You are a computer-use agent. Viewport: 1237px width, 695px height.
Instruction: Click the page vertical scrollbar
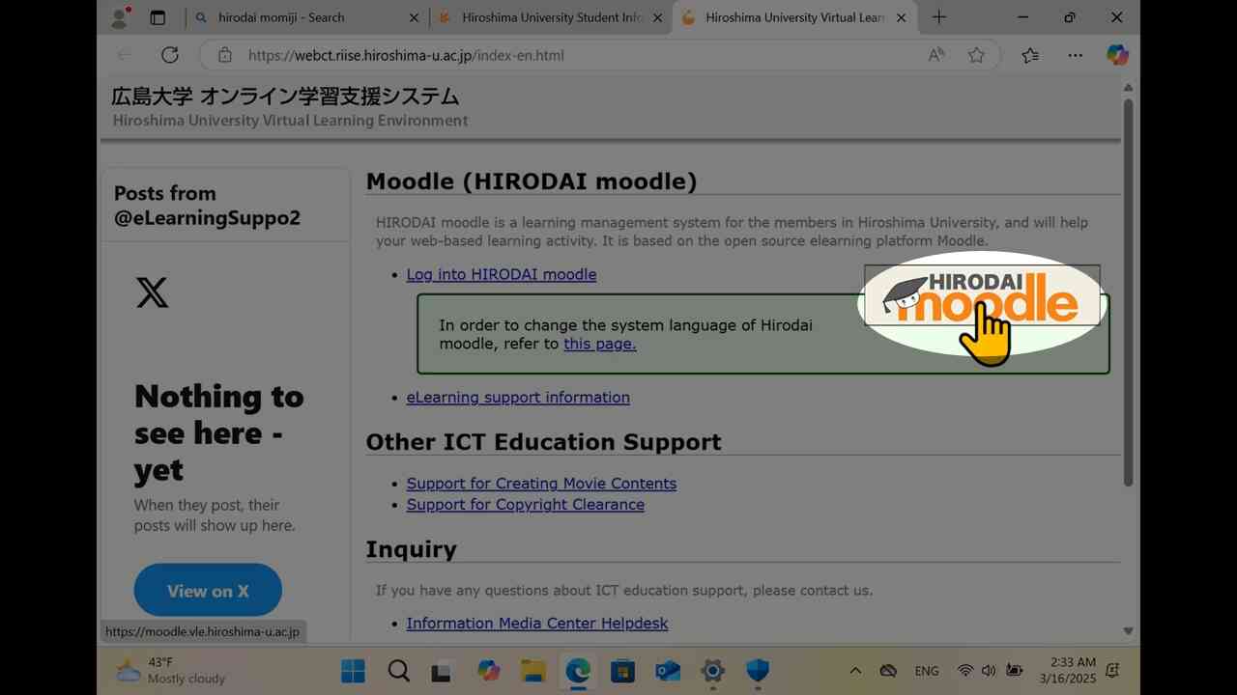(x=1128, y=291)
